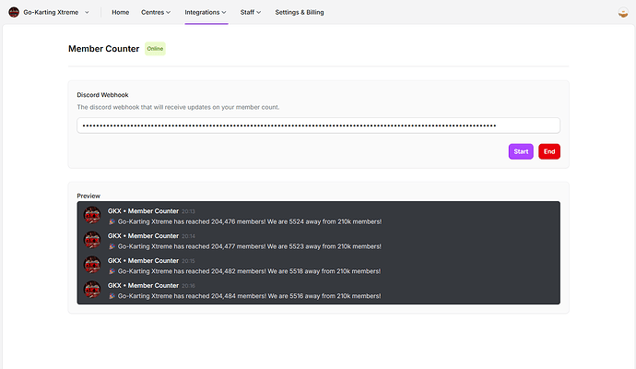636x369 pixels.
Task: Click the party emoji in the 204,484 message
Action: tap(112, 296)
